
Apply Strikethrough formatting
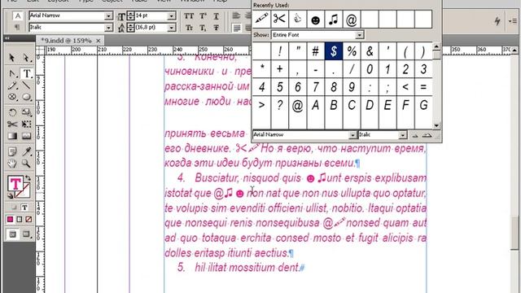[x=216, y=28]
